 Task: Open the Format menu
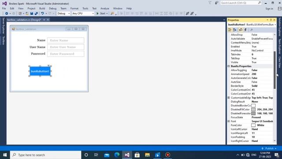coord(74,8)
